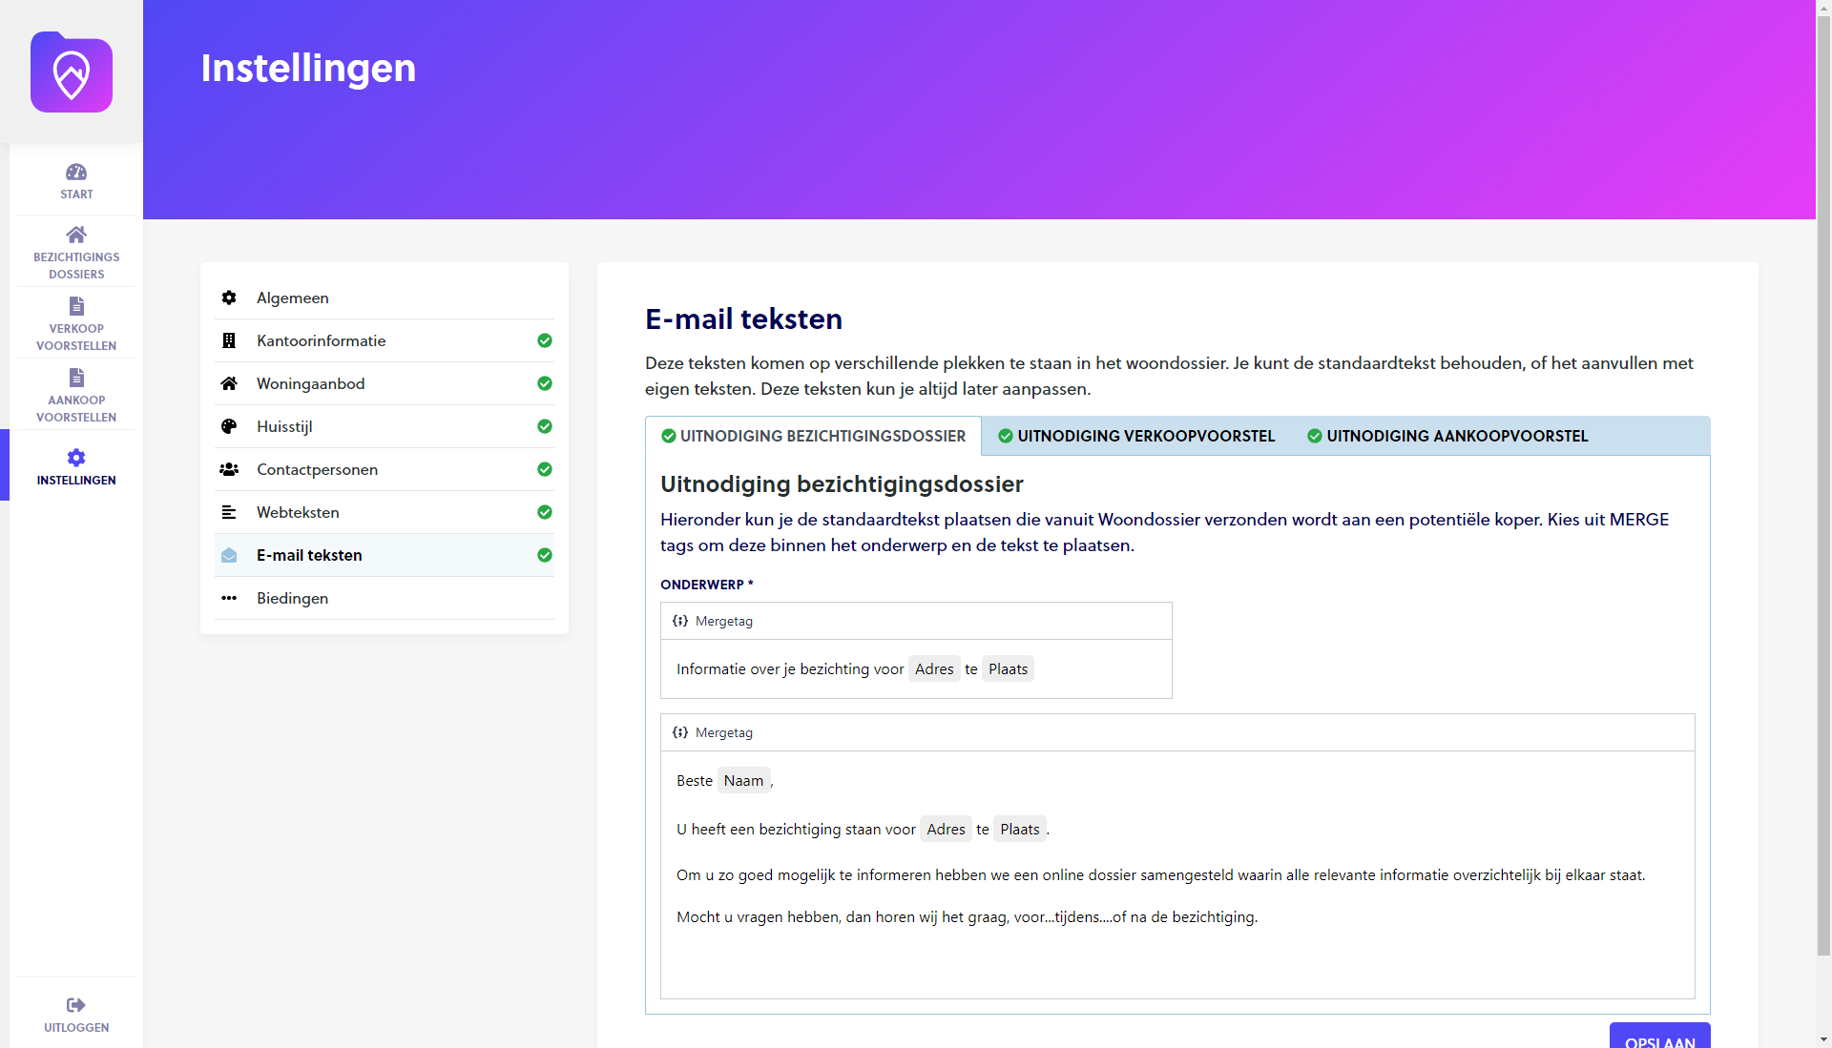Click green checkmark next to Kantoorinformatie
Image resolution: width=1832 pixels, height=1048 pixels.
545,340
